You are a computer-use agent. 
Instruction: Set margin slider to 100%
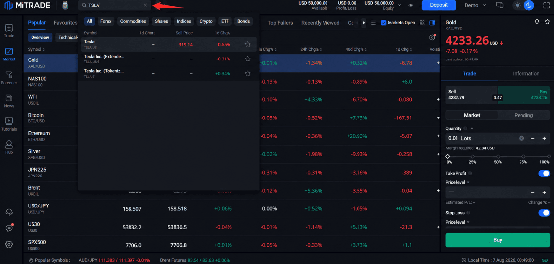click(x=549, y=156)
